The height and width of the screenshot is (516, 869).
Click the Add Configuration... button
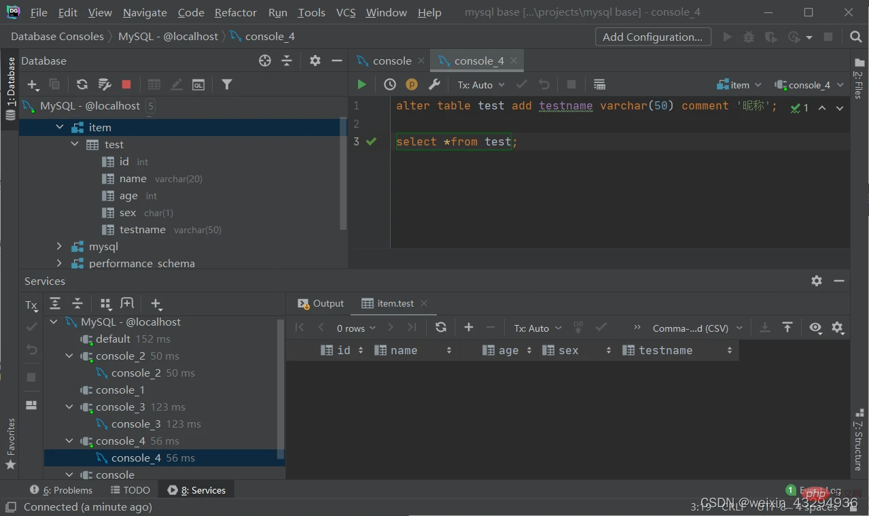(653, 37)
